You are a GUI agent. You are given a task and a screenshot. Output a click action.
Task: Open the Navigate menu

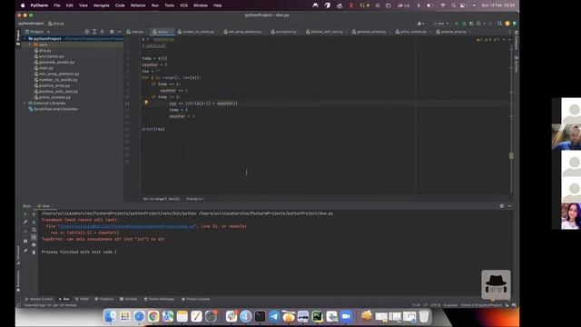tap(101, 5)
